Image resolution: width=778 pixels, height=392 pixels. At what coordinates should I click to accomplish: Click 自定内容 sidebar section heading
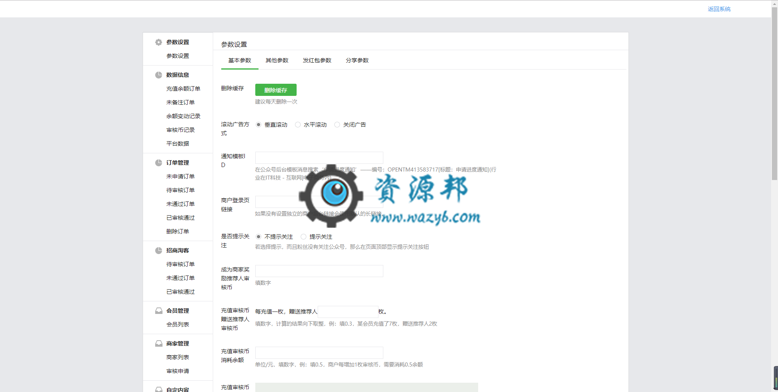click(177, 389)
